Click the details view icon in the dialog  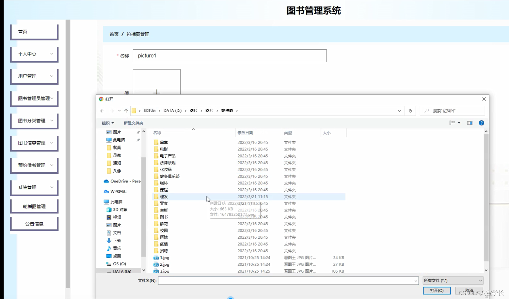452,122
